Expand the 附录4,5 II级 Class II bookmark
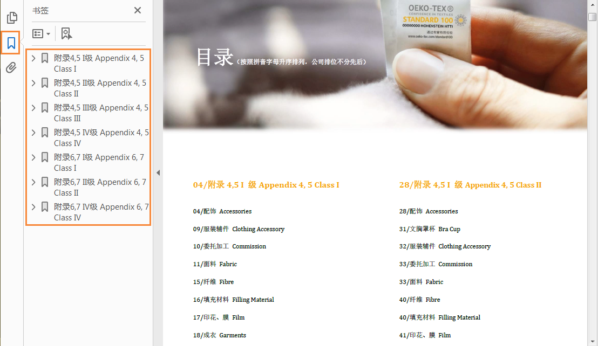This screenshot has width=598, height=346. 33,83
